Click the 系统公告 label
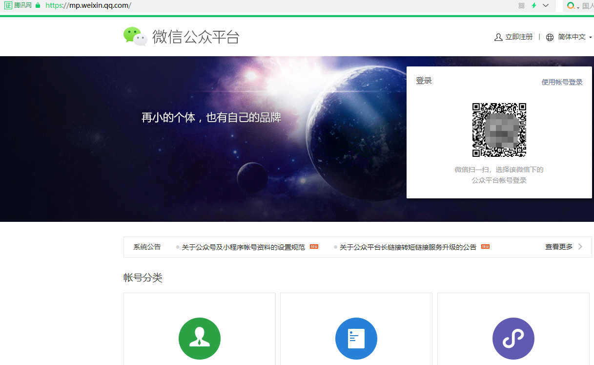Viewport: 594px width, 365px height. (147, 247)
